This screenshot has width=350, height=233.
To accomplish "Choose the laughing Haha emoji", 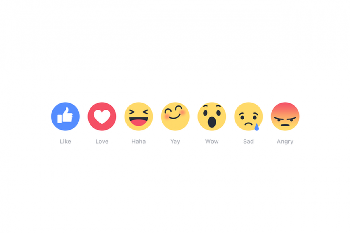I will [x=139, y=116].
